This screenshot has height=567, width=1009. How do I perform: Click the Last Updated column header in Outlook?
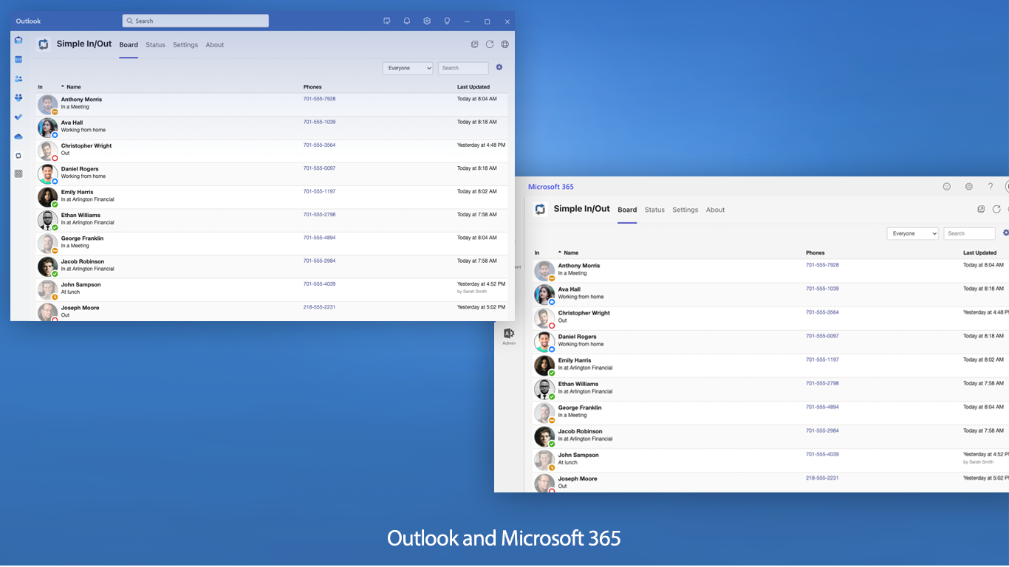tap(473, 87)
